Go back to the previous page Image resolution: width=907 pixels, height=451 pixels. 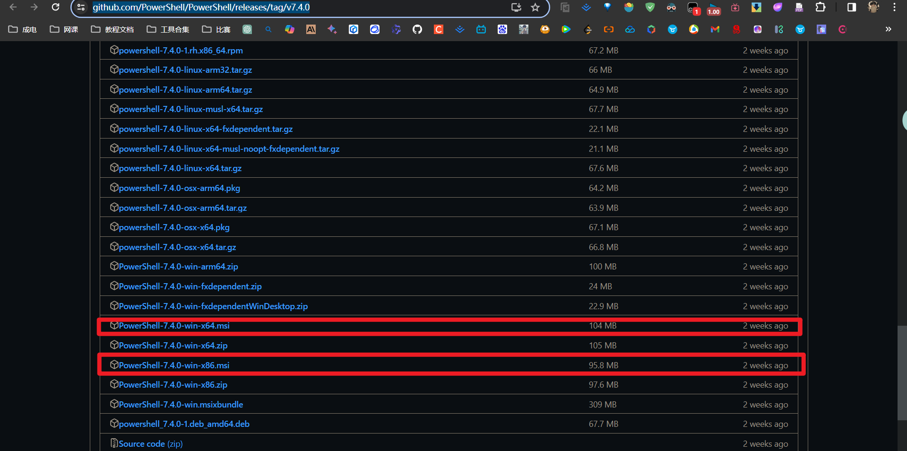pyautogui.click(x=13, y=7)
